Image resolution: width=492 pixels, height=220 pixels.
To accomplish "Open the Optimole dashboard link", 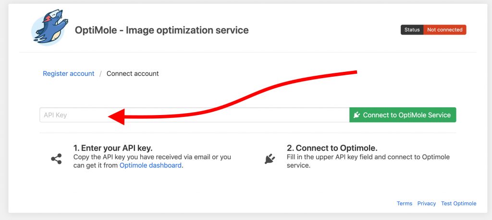I will point(150,165).
